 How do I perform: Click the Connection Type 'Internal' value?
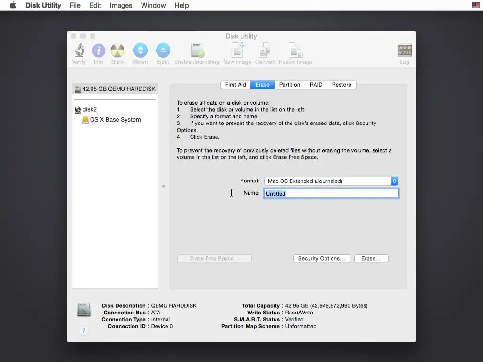click(x=160, y=320)
